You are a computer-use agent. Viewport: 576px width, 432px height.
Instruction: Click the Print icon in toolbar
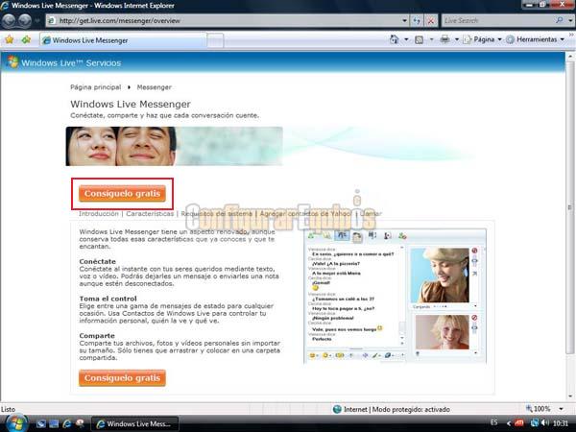(444, 39)
